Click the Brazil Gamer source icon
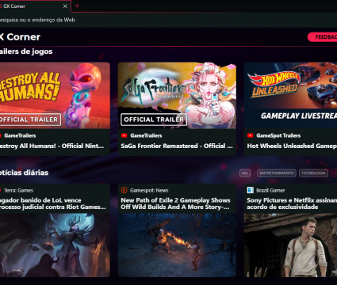Image resolution: width=337 pixels, height=285 pixels. pos(250,190)
